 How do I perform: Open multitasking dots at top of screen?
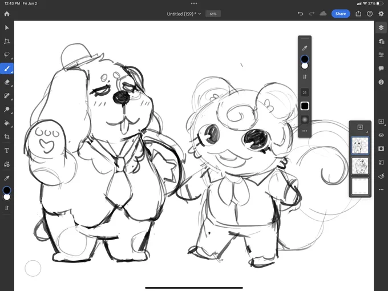point(194,3)
